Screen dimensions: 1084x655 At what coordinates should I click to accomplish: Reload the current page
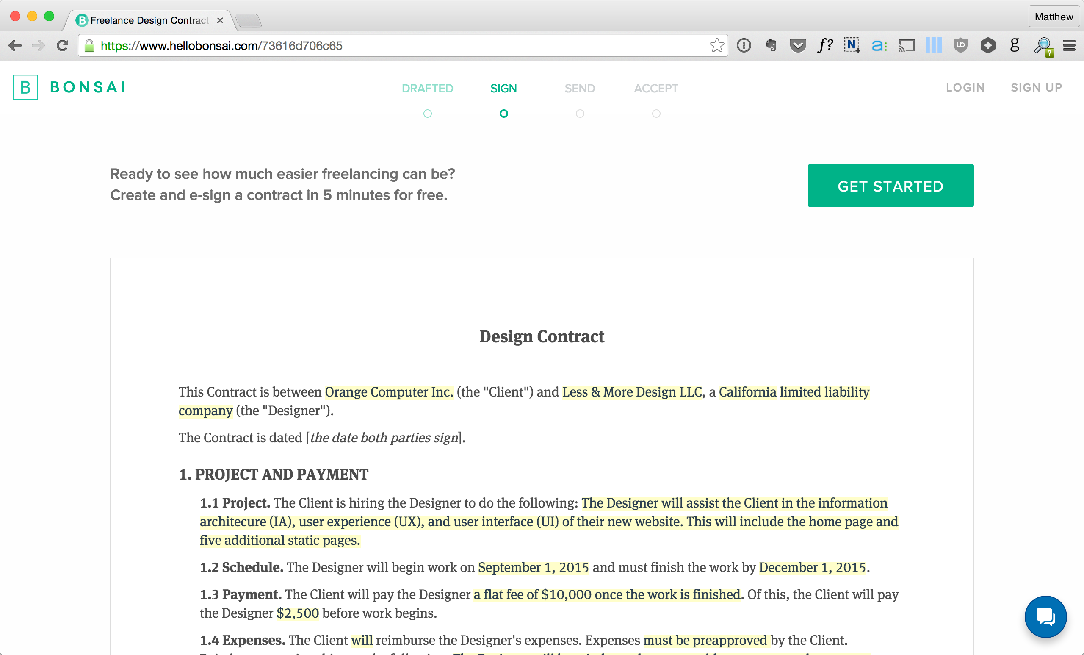pos(63,45)
